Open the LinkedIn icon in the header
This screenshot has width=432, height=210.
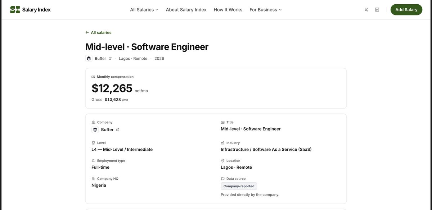click(377, 10)
